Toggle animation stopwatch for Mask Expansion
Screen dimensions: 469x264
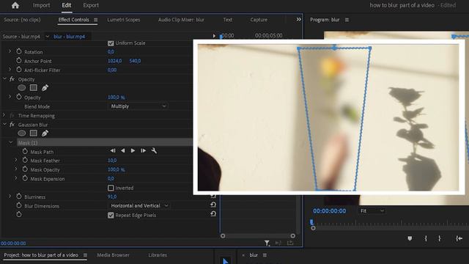tap(25, 178)
